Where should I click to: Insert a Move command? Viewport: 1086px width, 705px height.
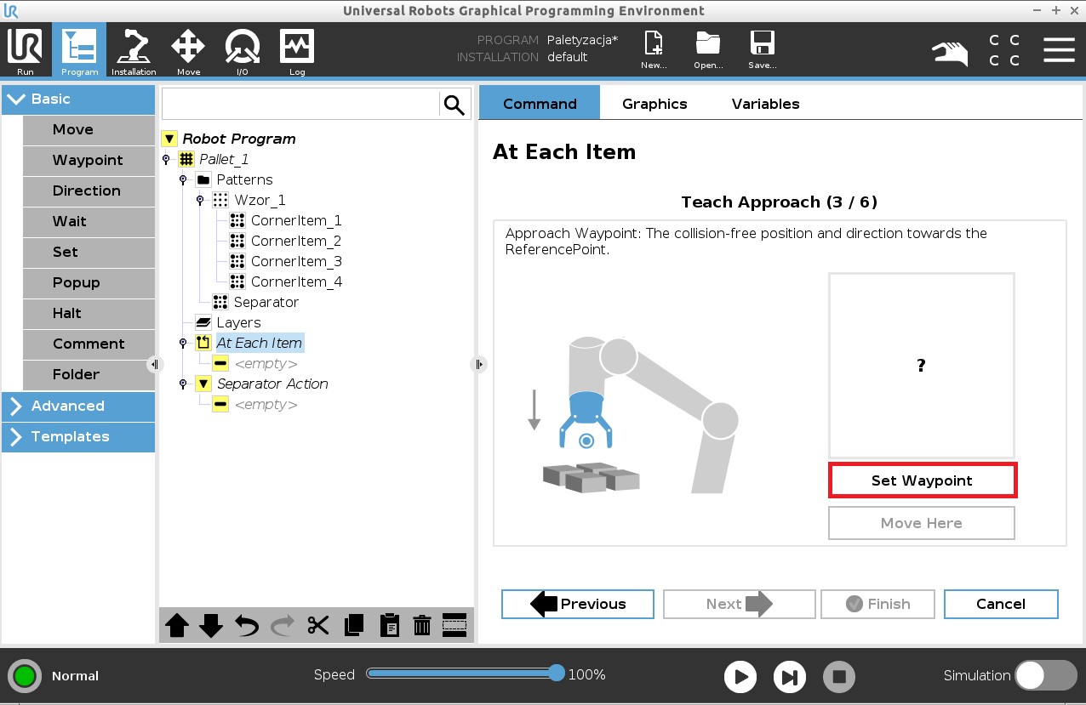[89, 129]
